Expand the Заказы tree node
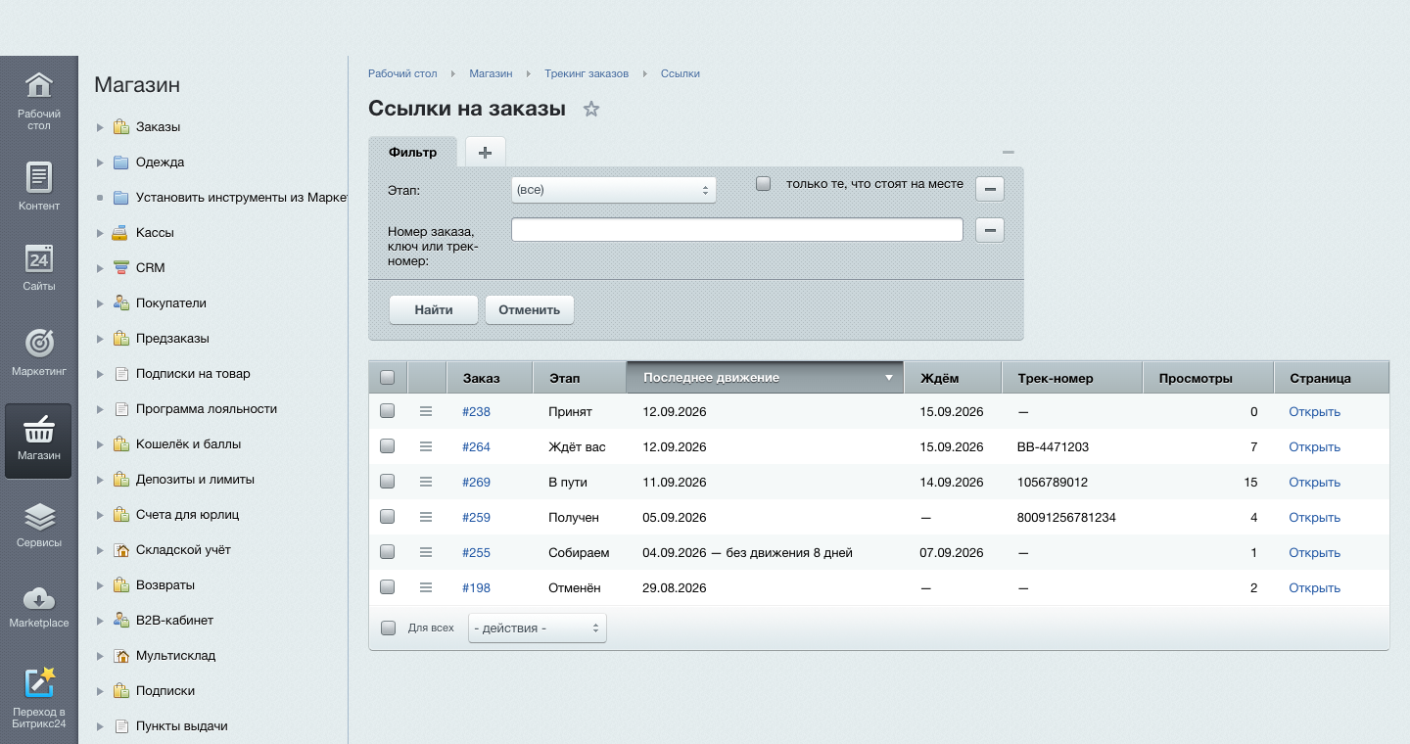The width and height of the screenshot is (1410, 744). (x=100, y=127)
